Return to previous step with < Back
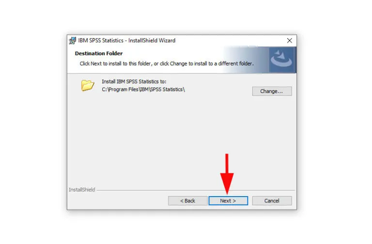The image size is (372, 244). tap(187, 200)
